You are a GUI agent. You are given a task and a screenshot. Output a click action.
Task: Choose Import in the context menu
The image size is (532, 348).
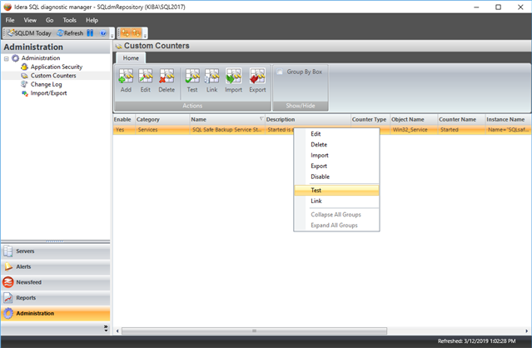pos(336,156)
